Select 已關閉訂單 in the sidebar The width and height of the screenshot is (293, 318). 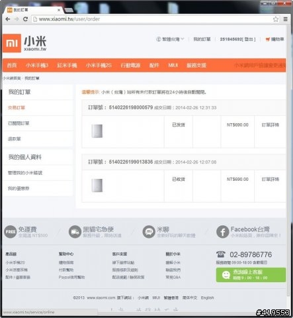(x=19, y=123)
